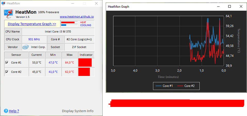
Task: Click the HeatMon logo icon
Action: coord(8,14)
